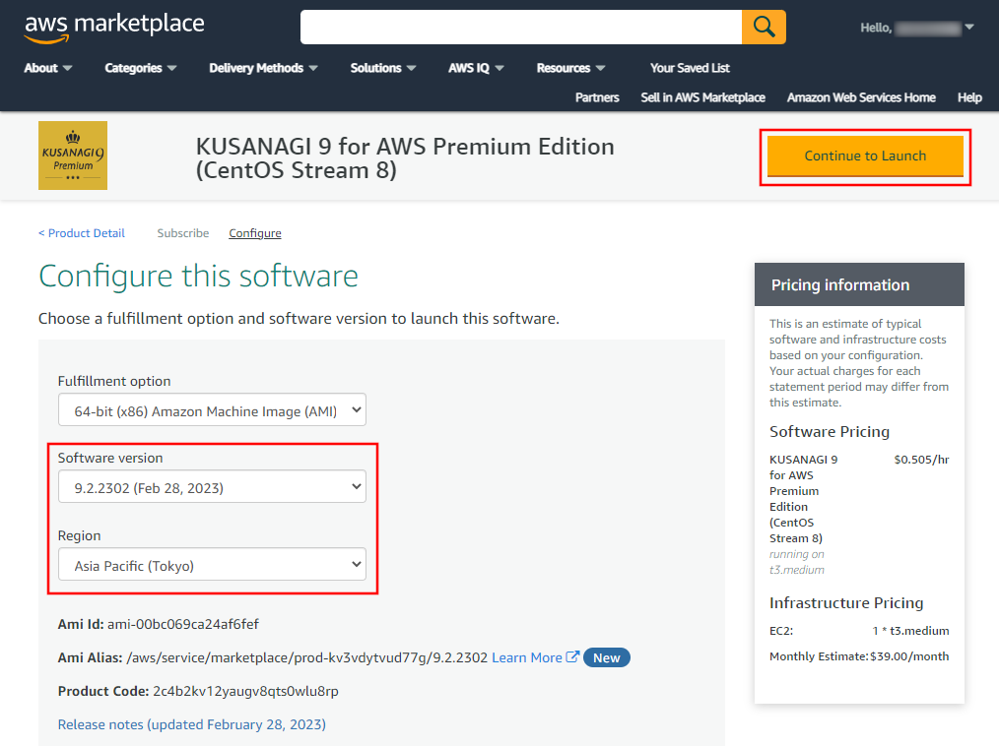Open the Software version dropdown
Viewport: 999px width, 746px height.
pos(212,487)
